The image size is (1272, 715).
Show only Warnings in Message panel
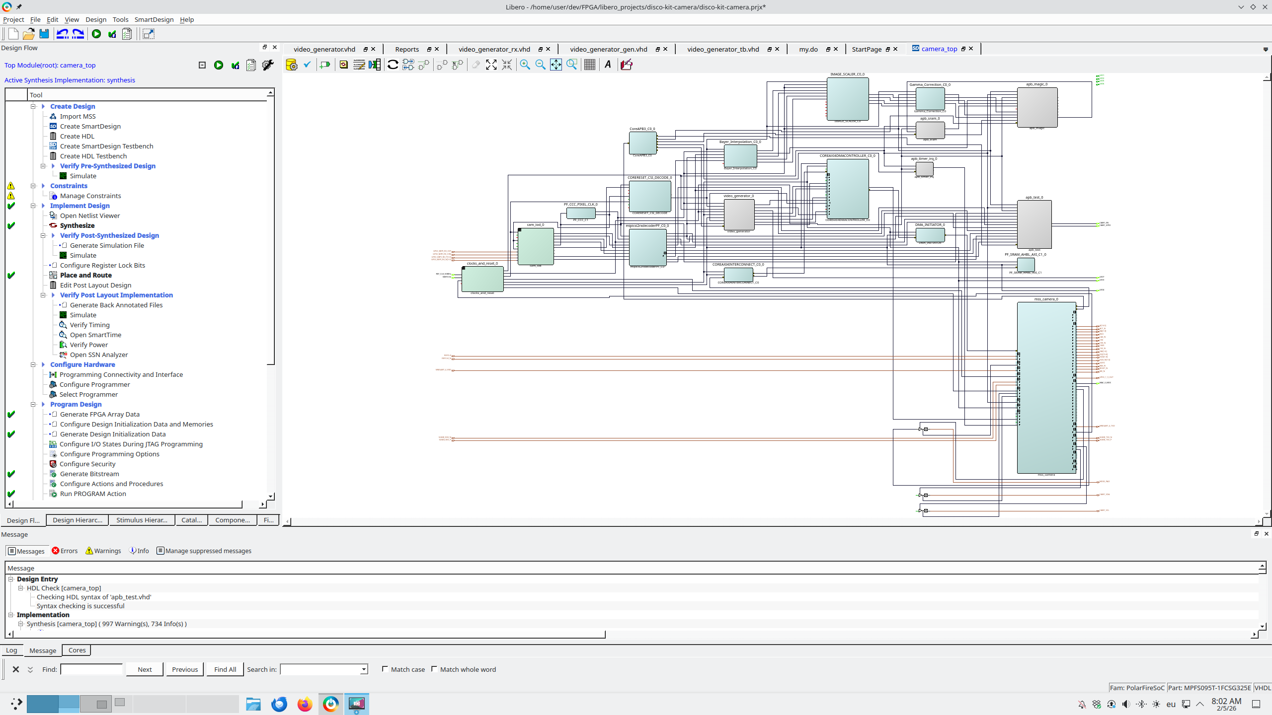pyautogui.click(x=103, y=551)
